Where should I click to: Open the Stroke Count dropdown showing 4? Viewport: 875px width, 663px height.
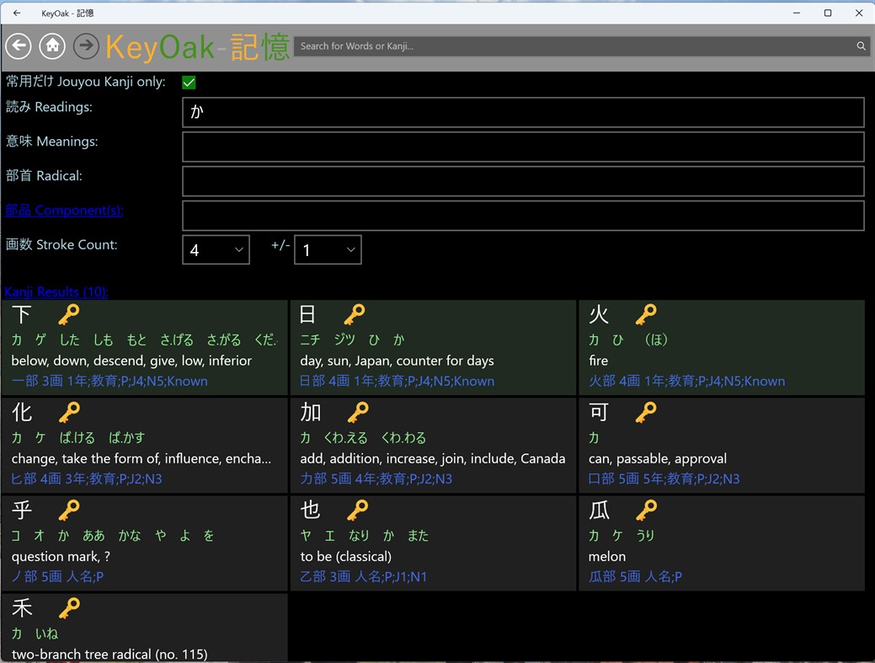216,249
